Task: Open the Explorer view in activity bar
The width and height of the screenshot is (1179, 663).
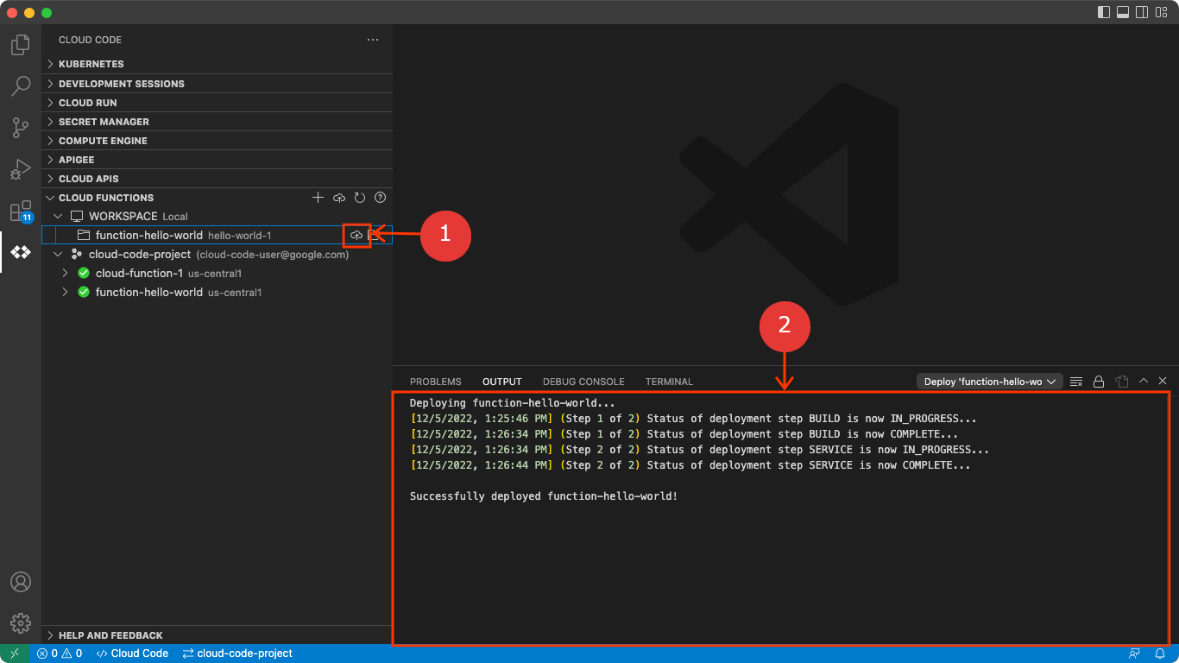Action: [21, 44]
